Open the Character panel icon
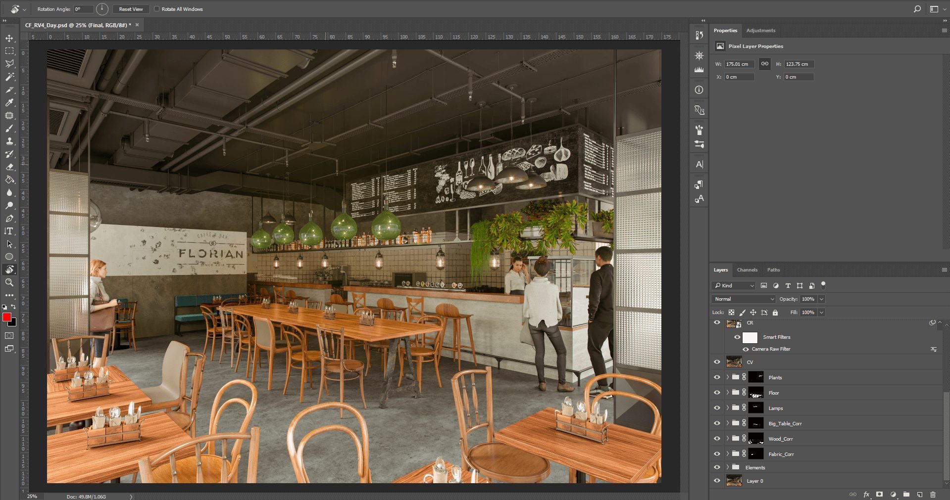This screenshot has width=950, height=500. coord(699,164)
